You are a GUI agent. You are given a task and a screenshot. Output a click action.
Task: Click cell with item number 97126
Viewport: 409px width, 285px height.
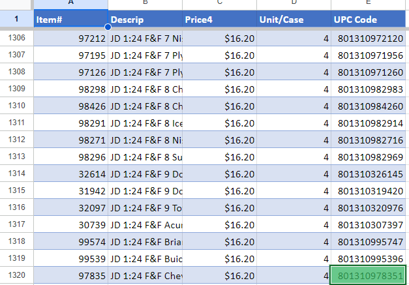click(x=70, y=72)
